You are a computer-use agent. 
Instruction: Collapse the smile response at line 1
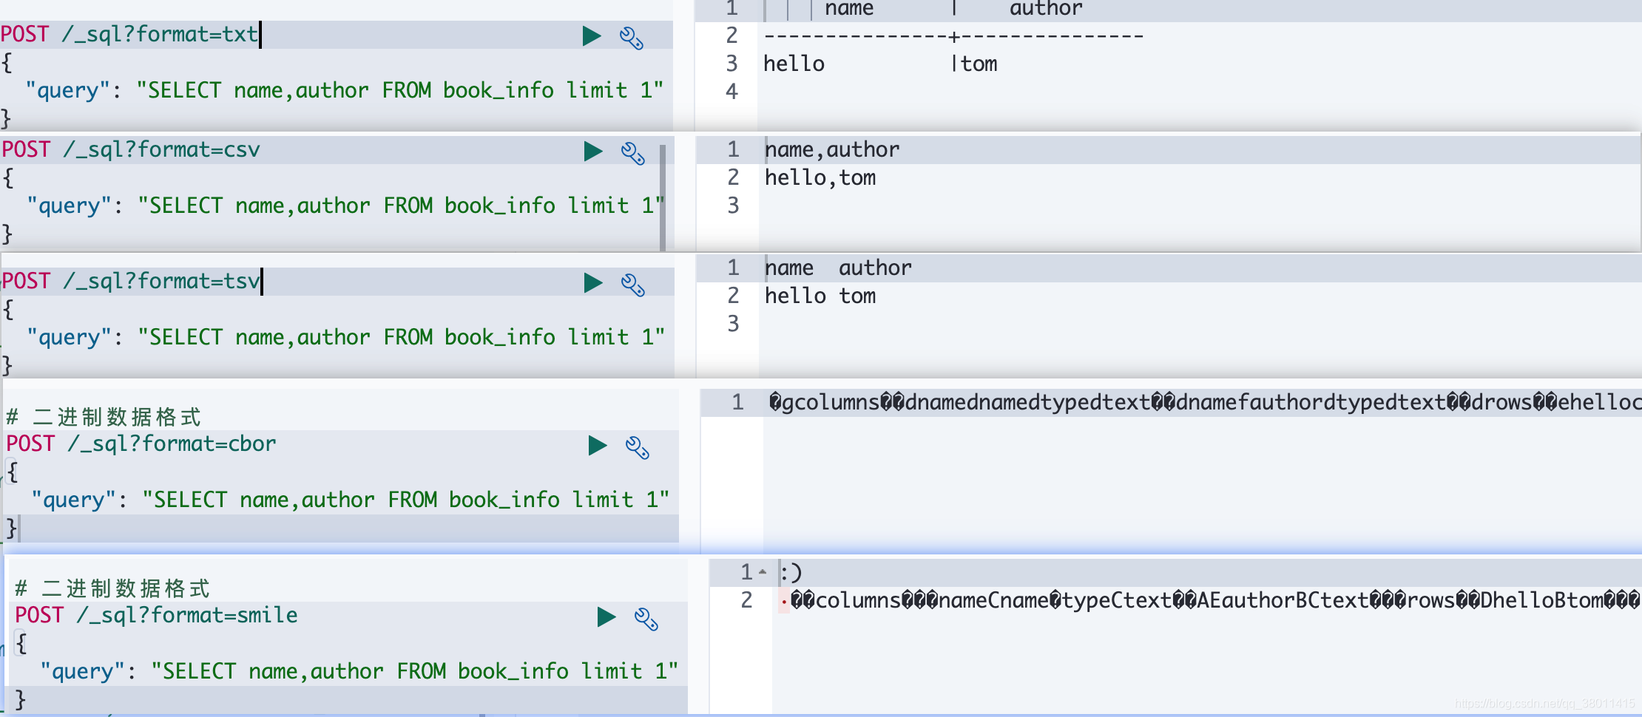762,571
